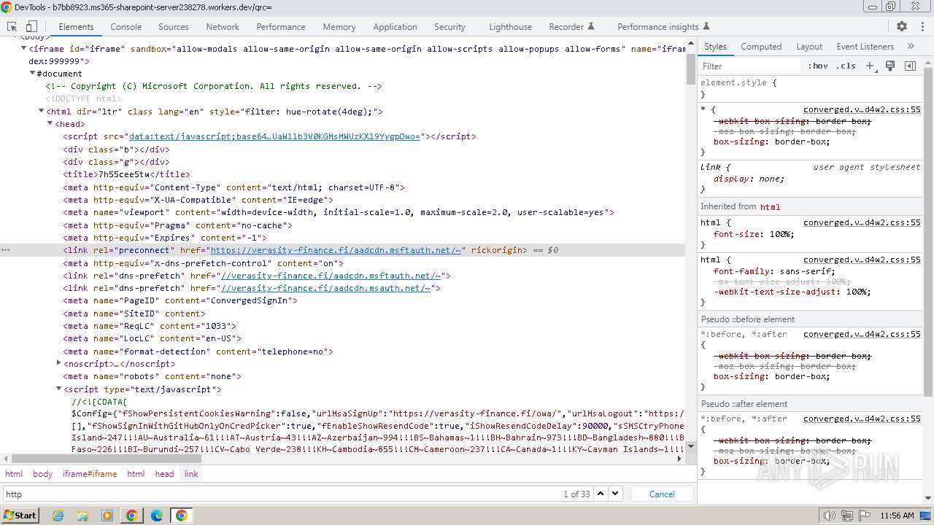This screenshot has width=934, height=525.
Task: Select the meta name=PageID row
Action: pyautogui.click(x=180, y=300)
